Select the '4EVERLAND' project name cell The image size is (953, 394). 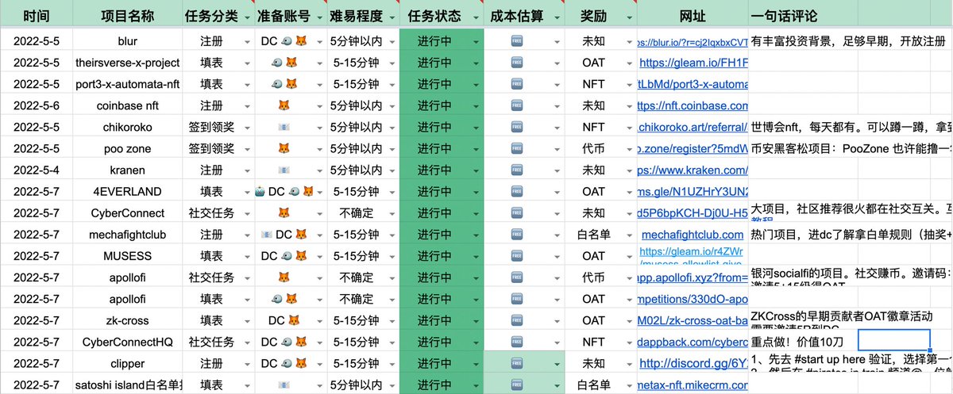pos(128,191)
